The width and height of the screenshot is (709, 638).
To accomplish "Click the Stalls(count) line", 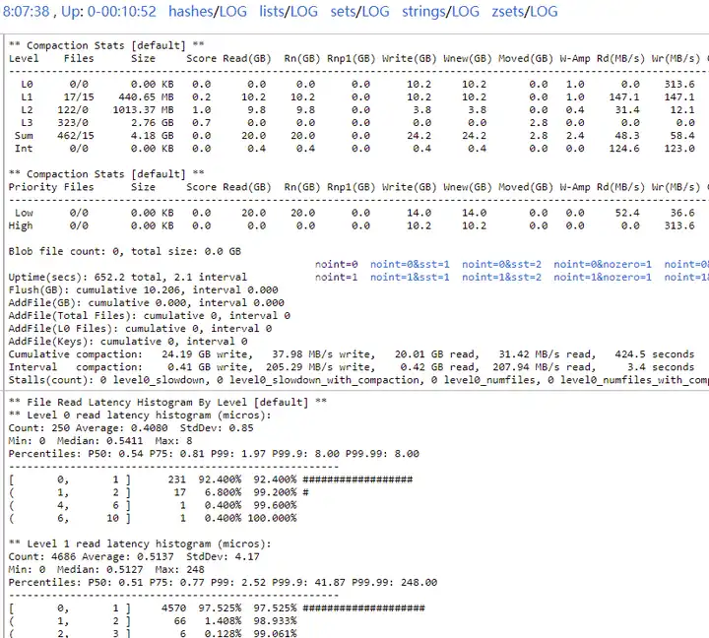I will click(x=358, y=380).
